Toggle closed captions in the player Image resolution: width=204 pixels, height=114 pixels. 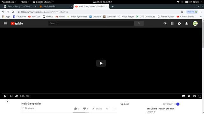[x=184, y=96]
